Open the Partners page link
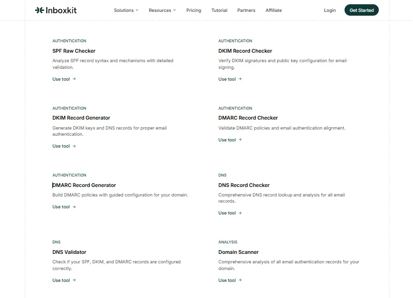Image resolution: width=413 pixels, height=298 pixels. pyautogui.click(x=246, y=10)
